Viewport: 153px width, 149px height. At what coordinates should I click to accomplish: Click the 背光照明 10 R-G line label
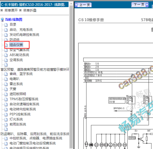(x=93, y=81)
